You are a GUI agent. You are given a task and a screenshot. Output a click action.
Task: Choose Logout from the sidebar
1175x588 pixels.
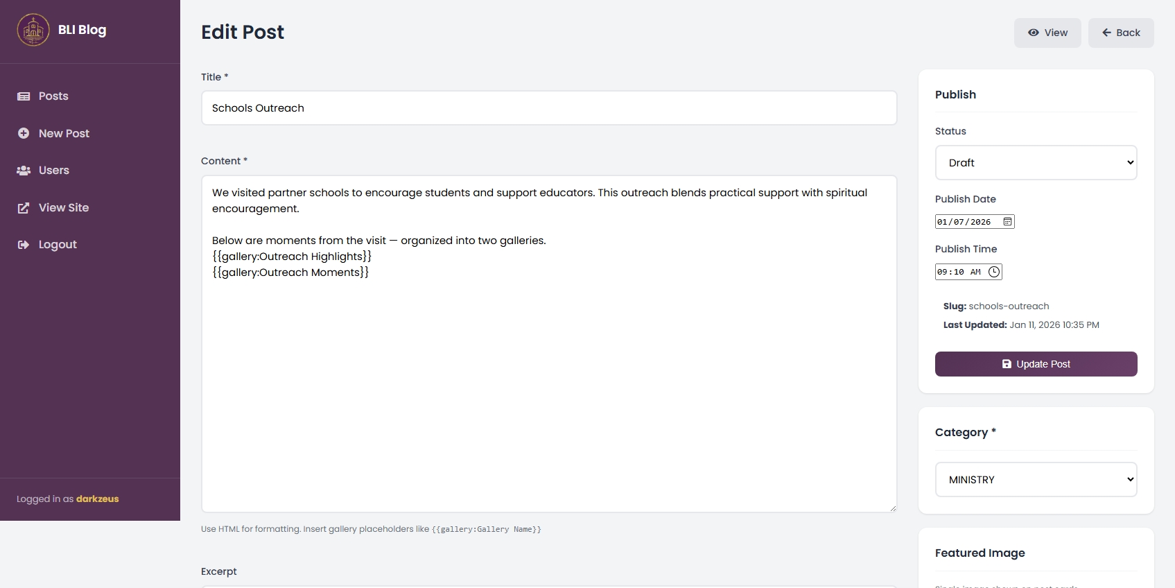90,245
